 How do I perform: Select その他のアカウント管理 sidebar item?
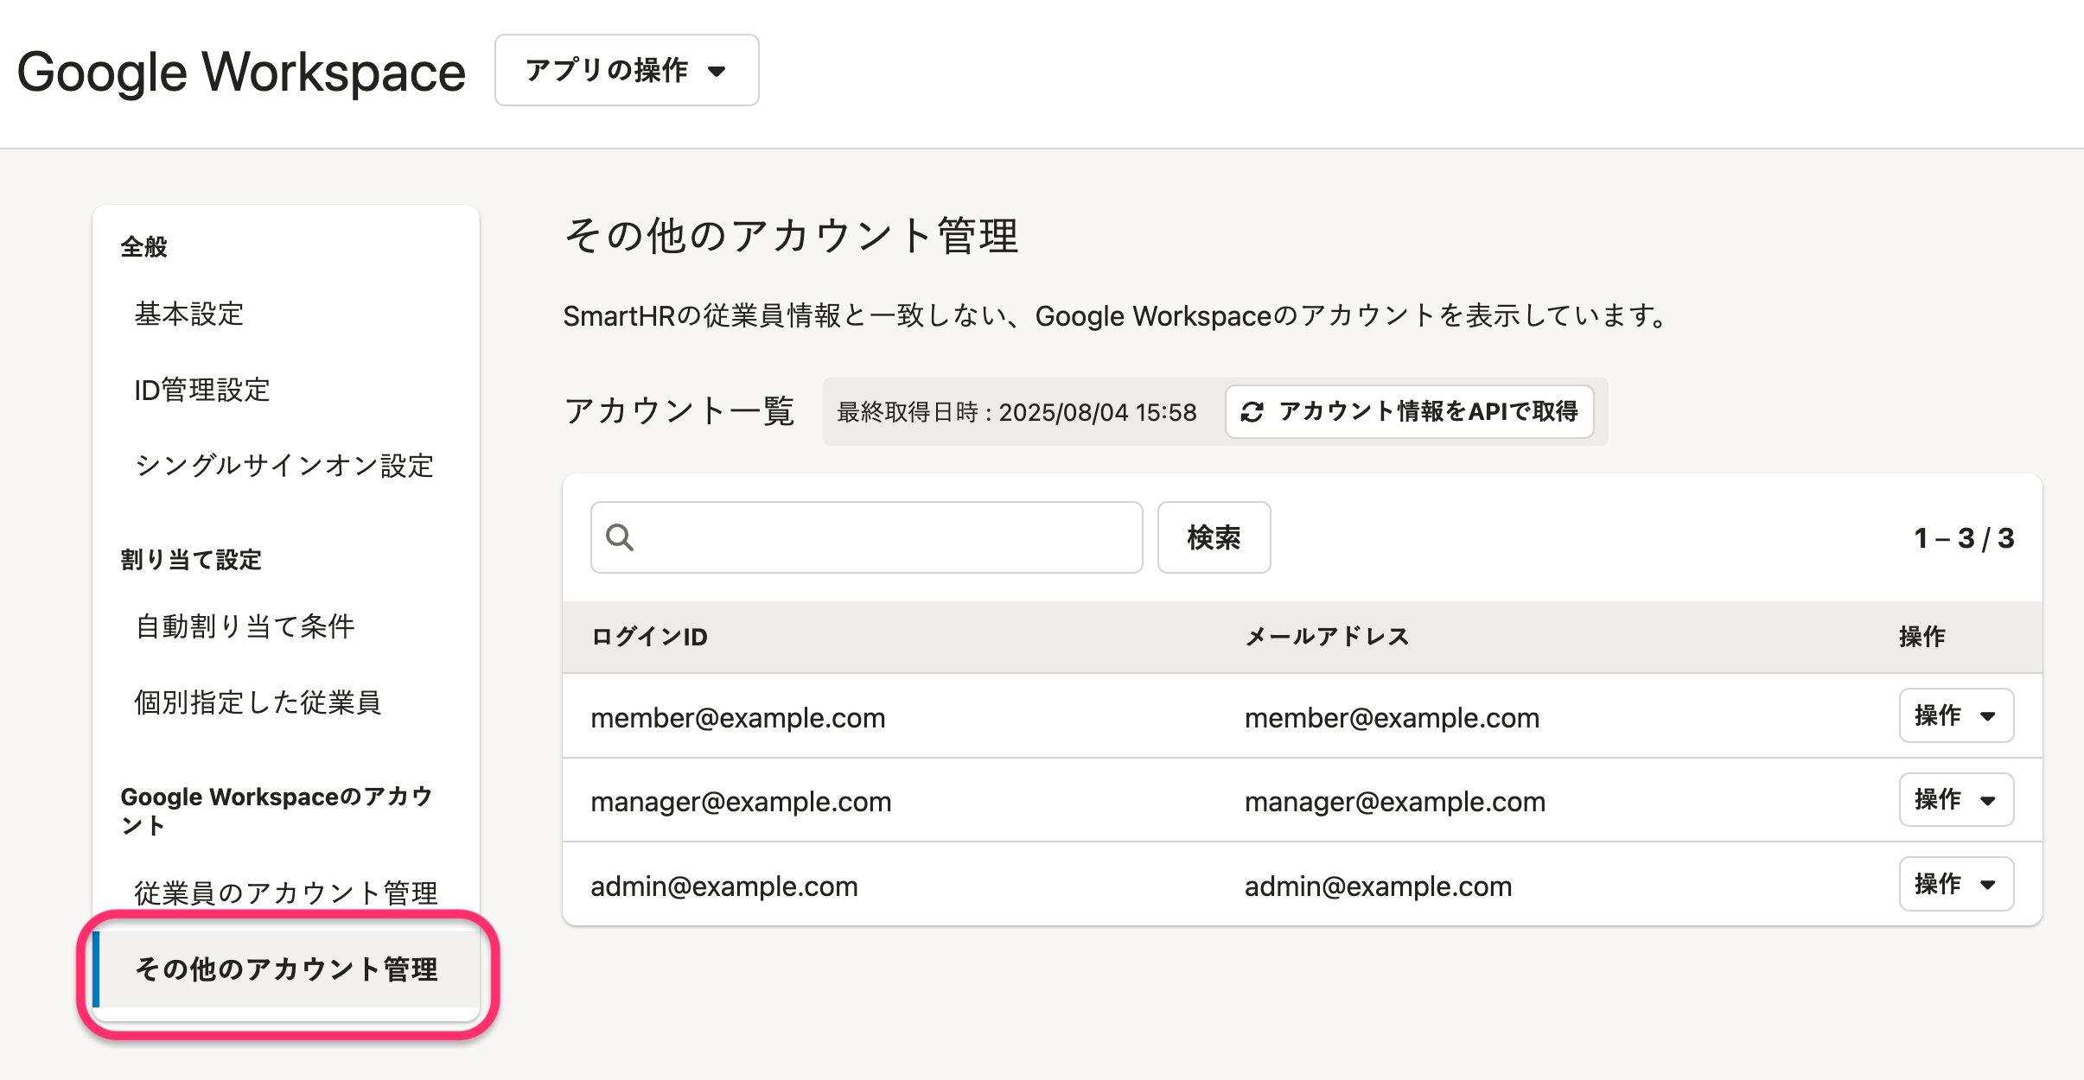pos(285,969)
